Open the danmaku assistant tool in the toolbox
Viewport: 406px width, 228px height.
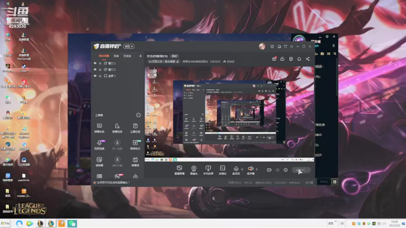[99, 128]
